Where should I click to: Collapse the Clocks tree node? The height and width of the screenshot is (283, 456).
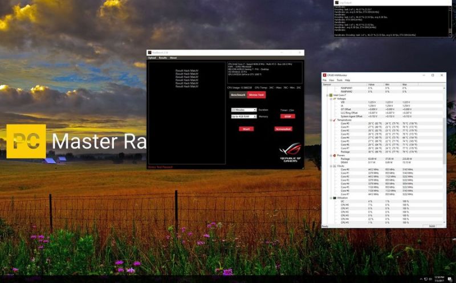tap(331, 166)
